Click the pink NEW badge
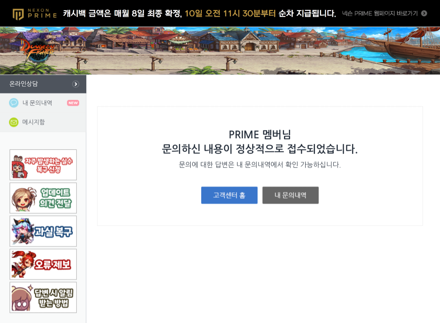Screen dimensions: 440x323 73,103
